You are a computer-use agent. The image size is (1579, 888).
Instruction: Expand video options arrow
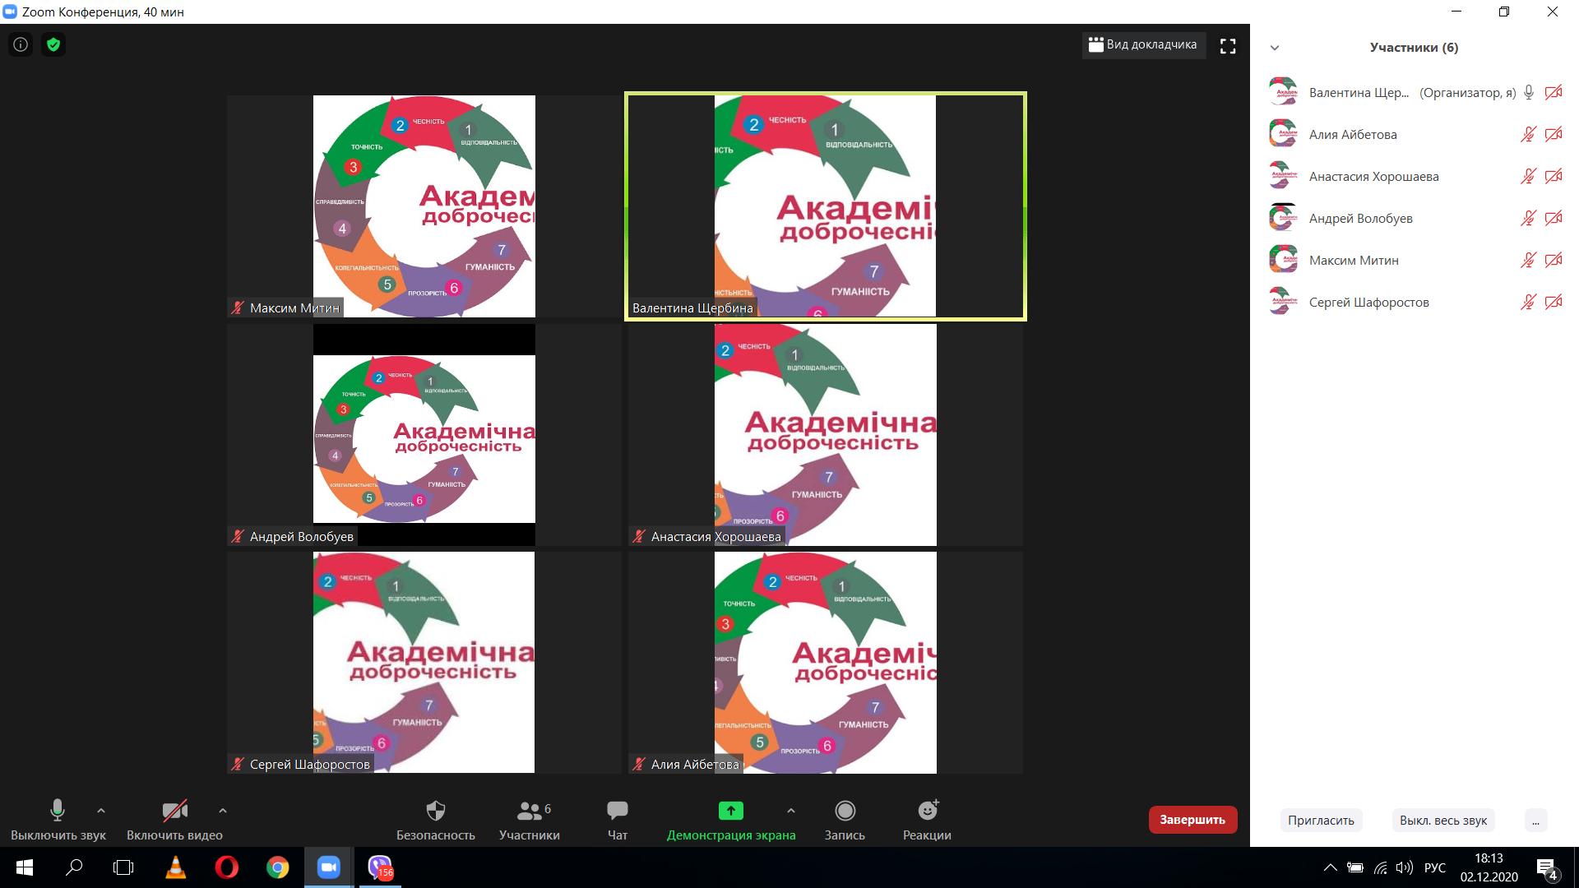click(222, 811)
